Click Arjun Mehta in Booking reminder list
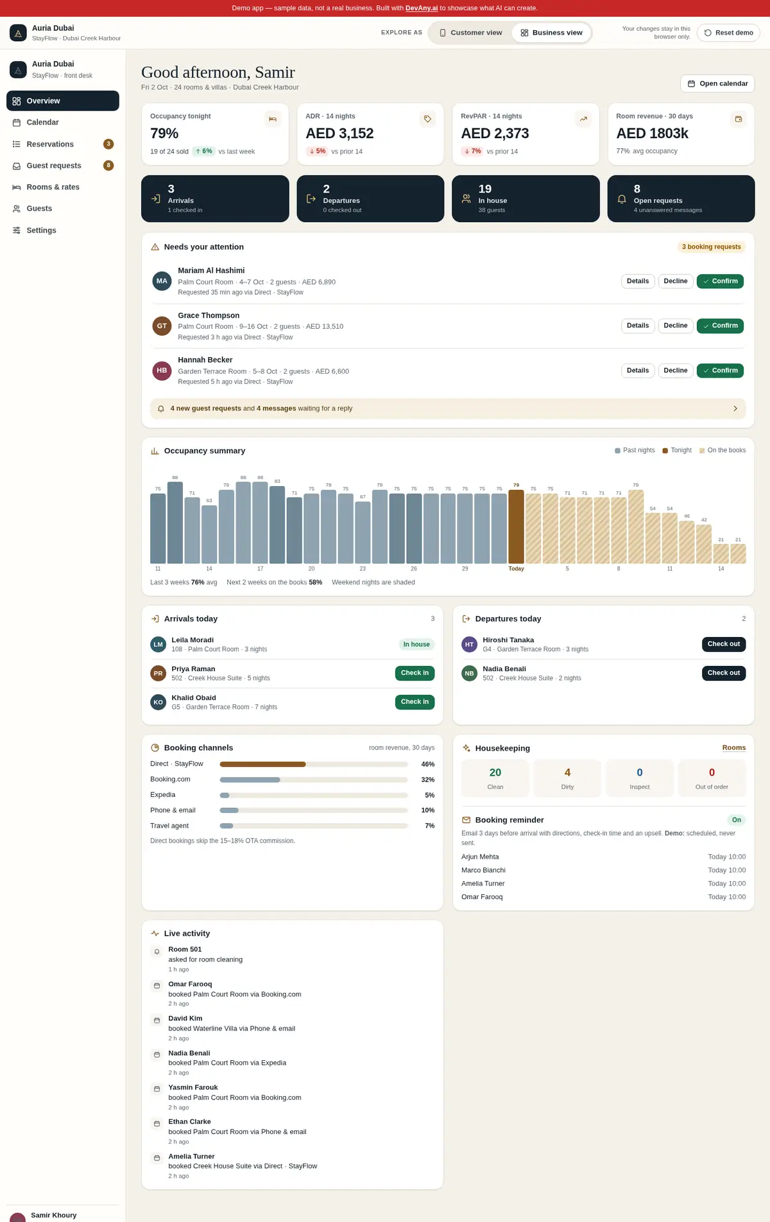 pos(480,857)
